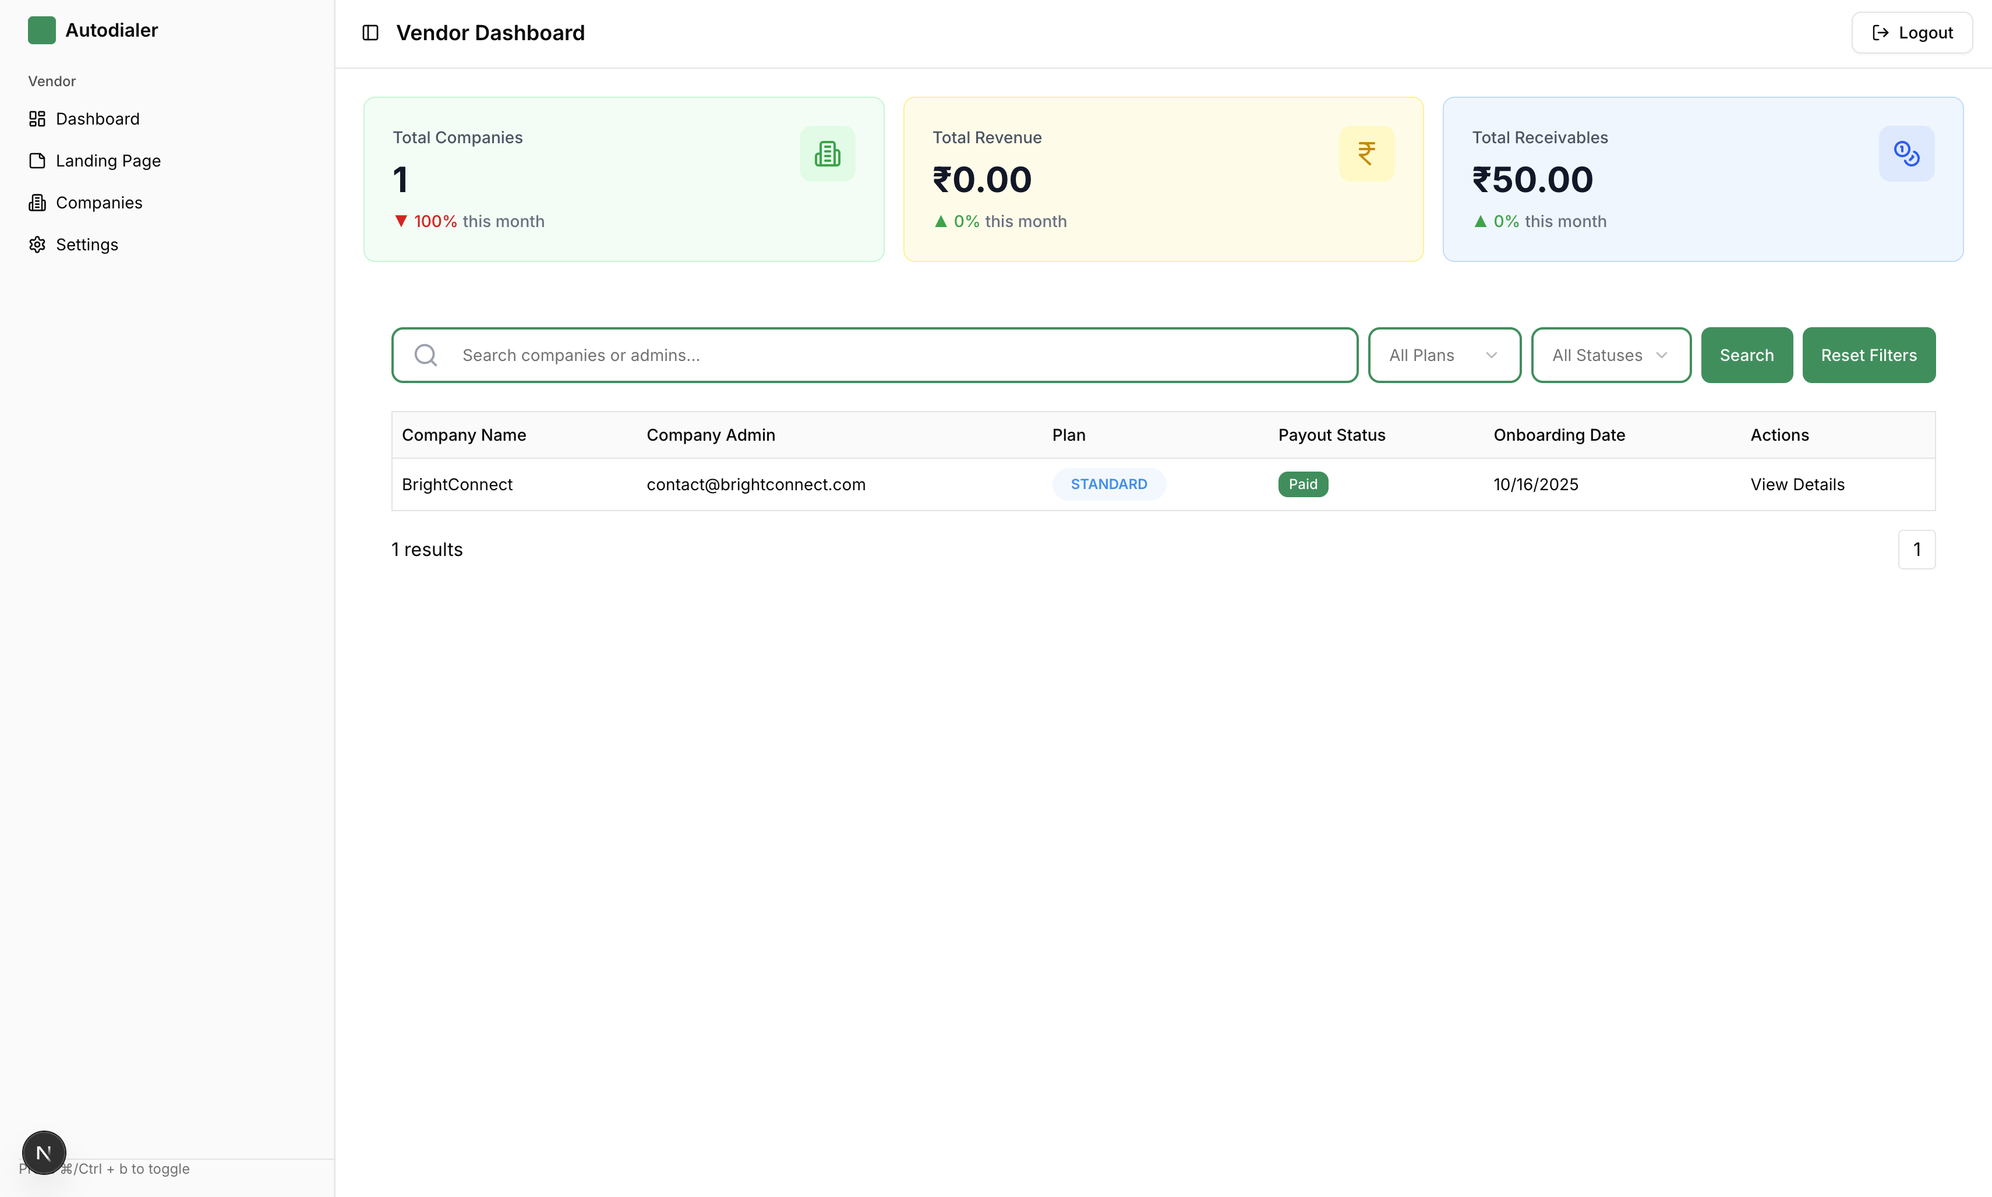The height and width of the screenshot is (1197, 1992).
Task: Click the coins icon on Total Receivables card
Action: [x=1906, y=153]
